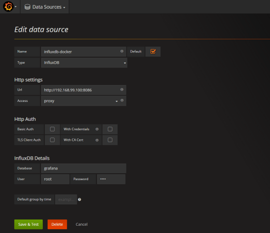Viewport: 270px width, 233px height.
Task: Click the Basic Auth label
Action: pos(25,129)
